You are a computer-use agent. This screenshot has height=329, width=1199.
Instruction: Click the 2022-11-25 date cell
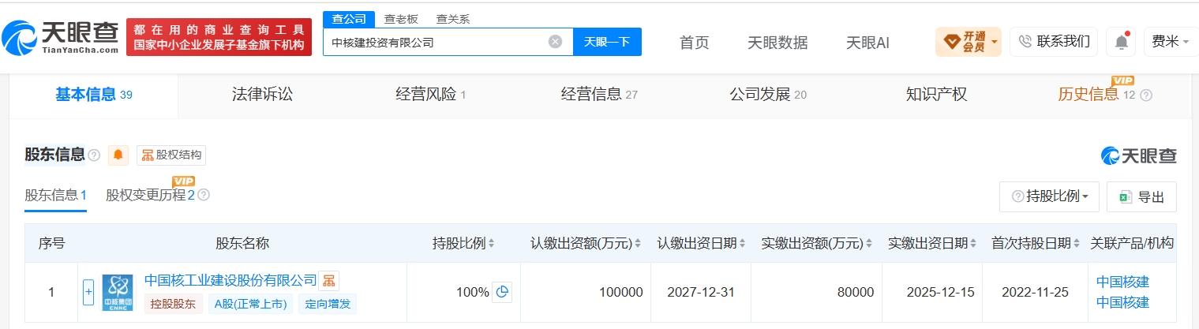point(1035,292)
